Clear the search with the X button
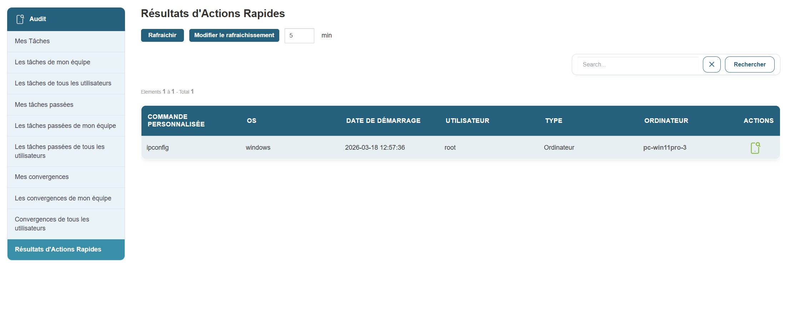The width and height of the screenshot is (790, 309). point(711,65)
